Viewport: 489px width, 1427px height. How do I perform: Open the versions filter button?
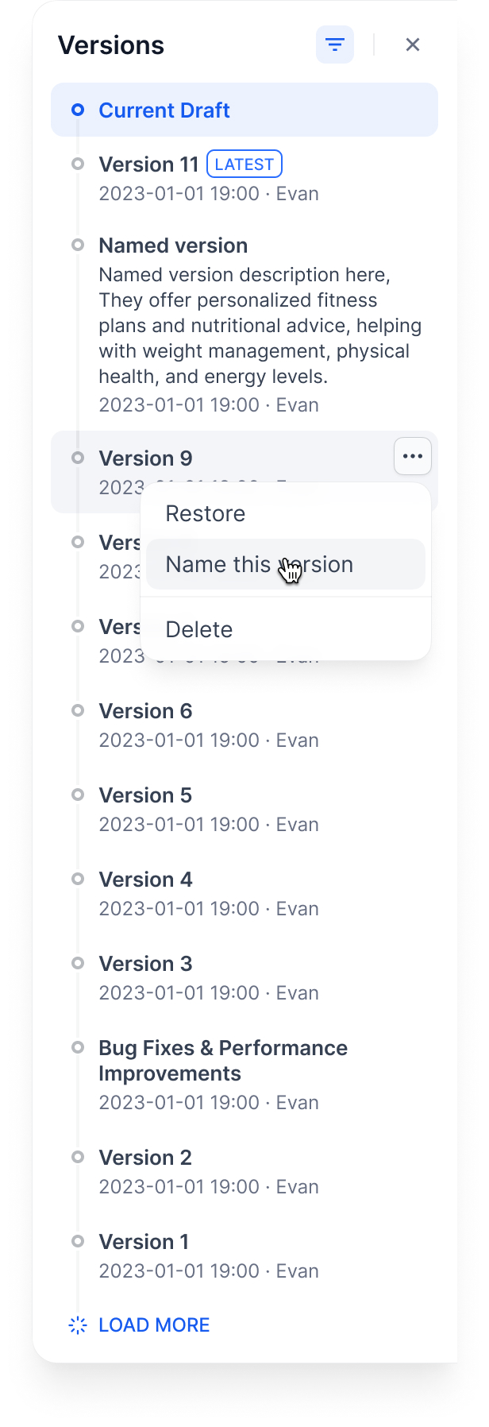click(335, 45)
